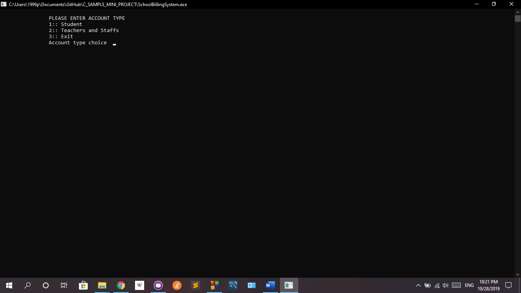This screenshot has height=293, width=521.
Task: Switch to GitHub Desktop in taskbar
Action: [158, 285]
